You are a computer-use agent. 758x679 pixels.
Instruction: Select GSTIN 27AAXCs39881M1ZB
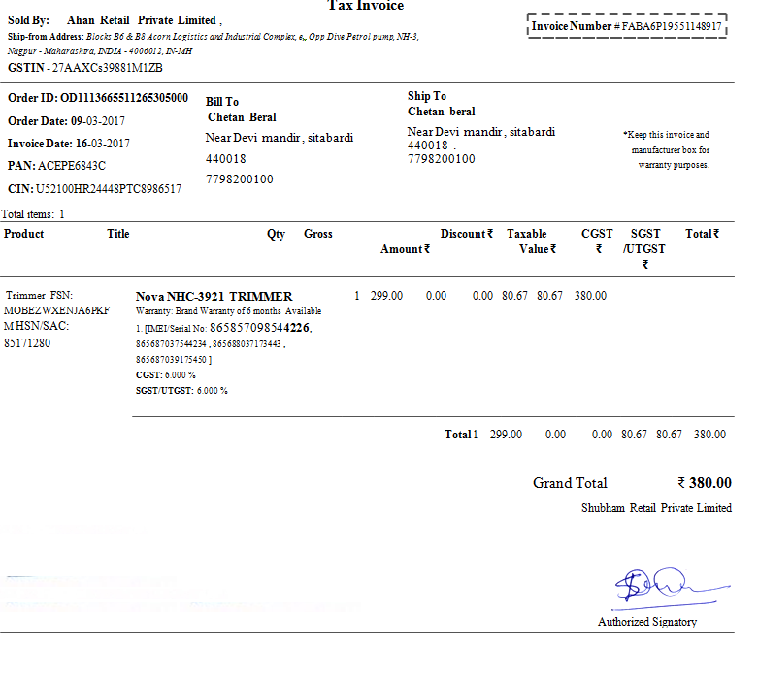85,68
